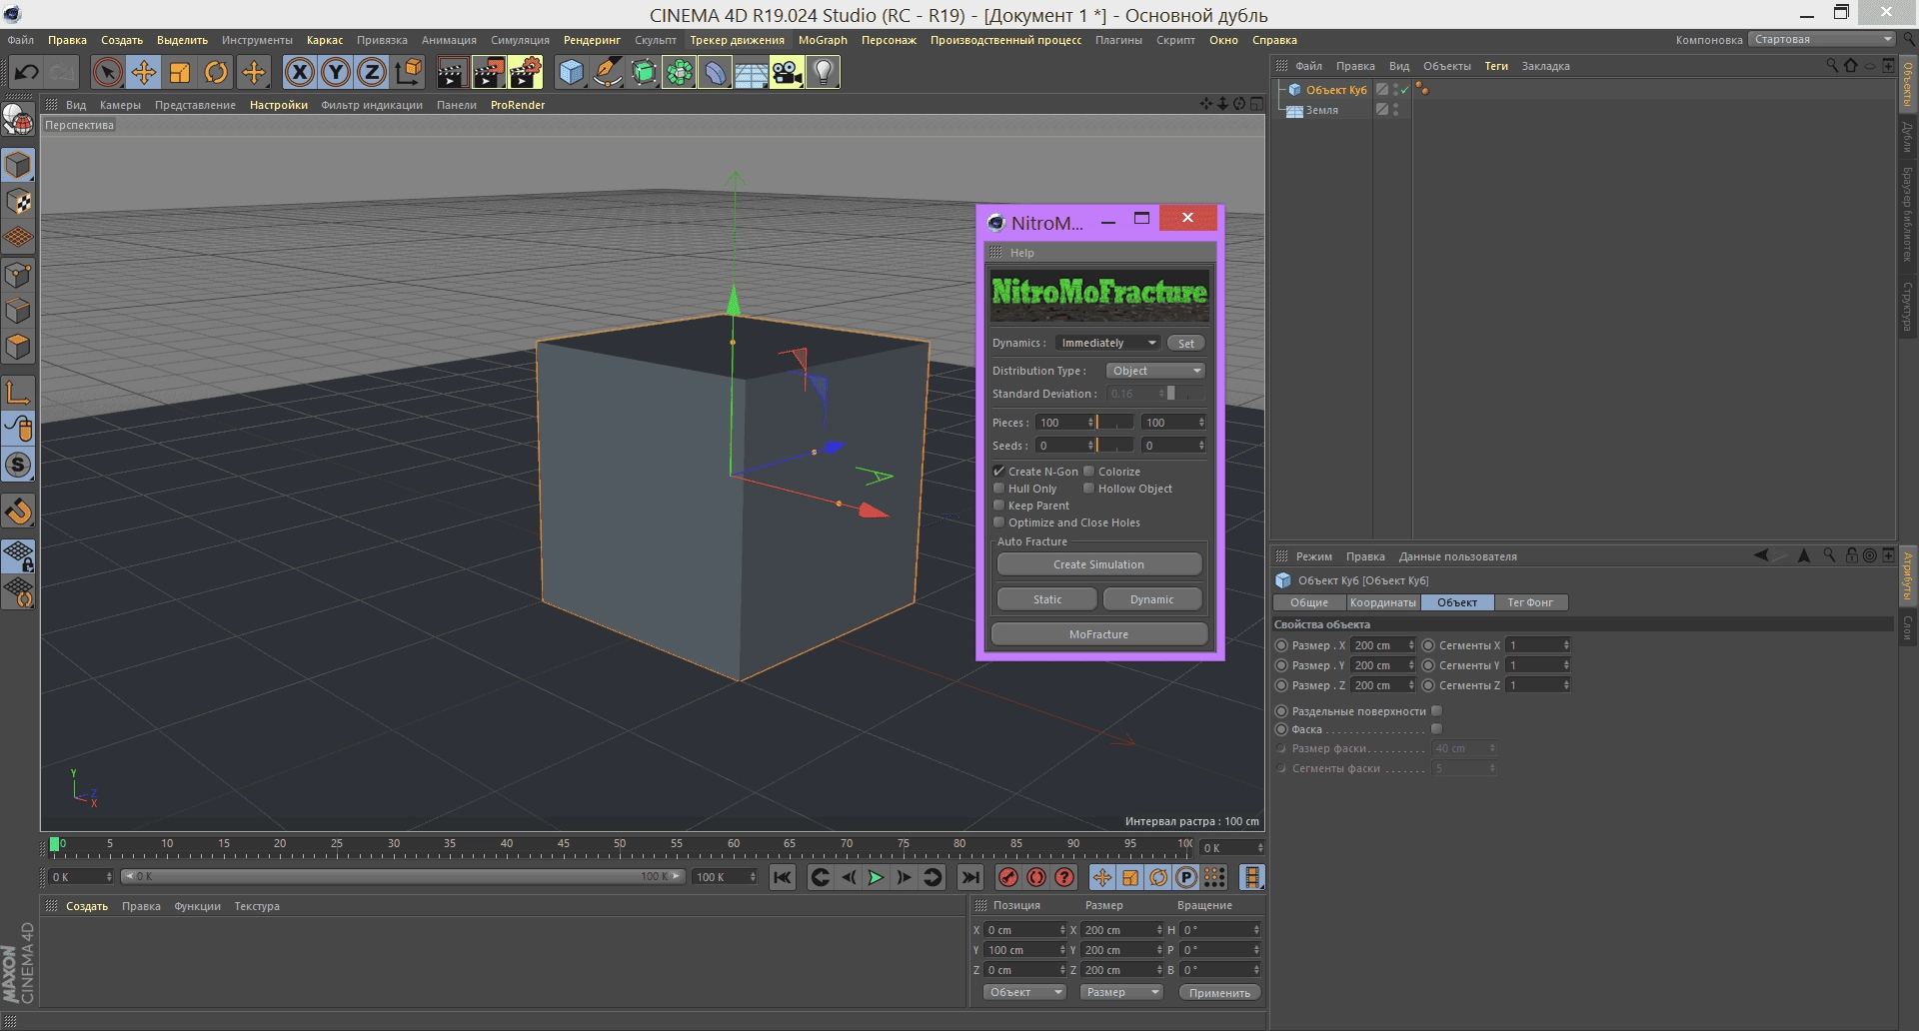Click Сегменты X stepper arrows
The image size is (1919, 1031).
(1566, 645)
